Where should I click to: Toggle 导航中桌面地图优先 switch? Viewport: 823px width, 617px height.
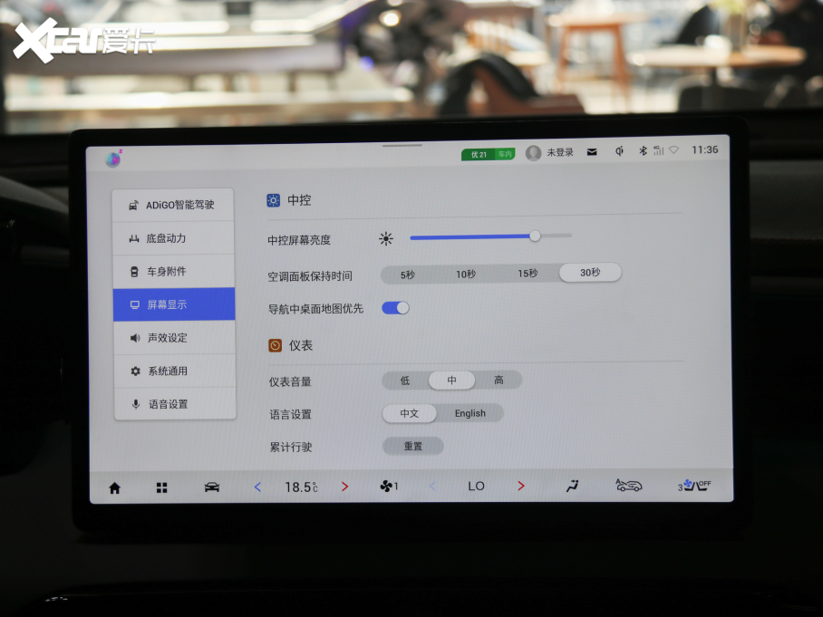tap(395, 308)
